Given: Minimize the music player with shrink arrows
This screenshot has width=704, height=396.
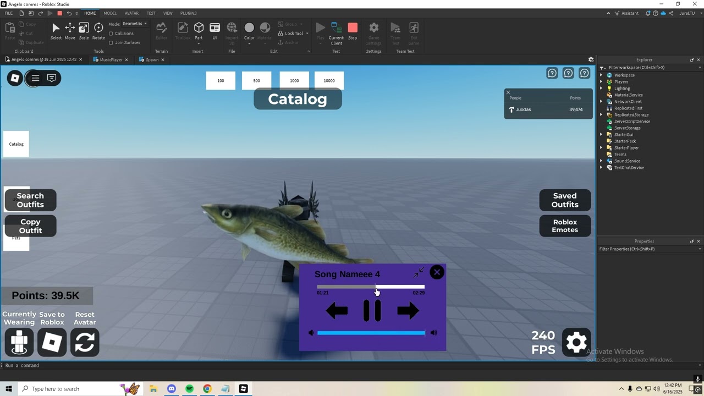Looking at the screenshot, I should coord(419,272).
